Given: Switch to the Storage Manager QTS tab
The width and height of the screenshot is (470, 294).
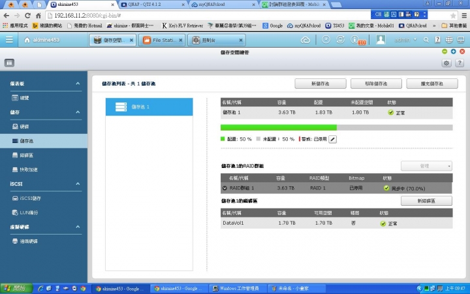Looking at the screenshot, I should click(x=112, y=41).
